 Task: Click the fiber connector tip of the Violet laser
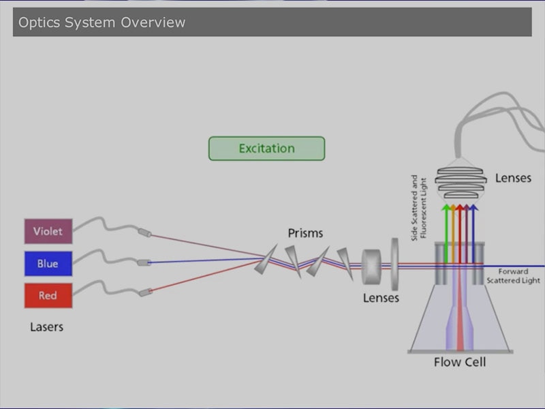[x=144, y=233]
